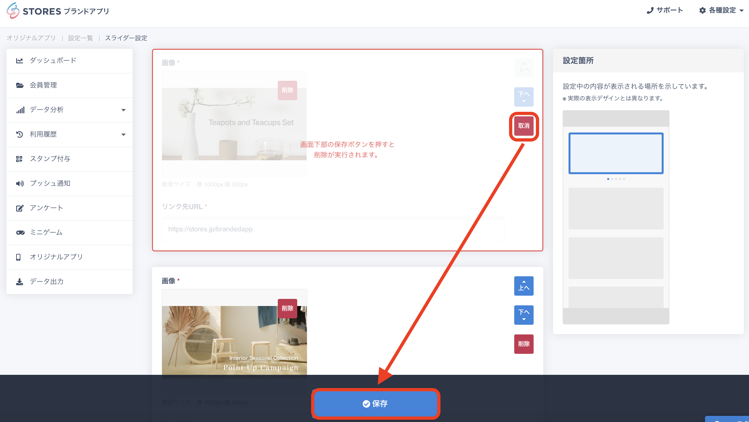749x422 pixels.
Task: Click the リンク先URL input field
Action: click(x=333, y=229)
